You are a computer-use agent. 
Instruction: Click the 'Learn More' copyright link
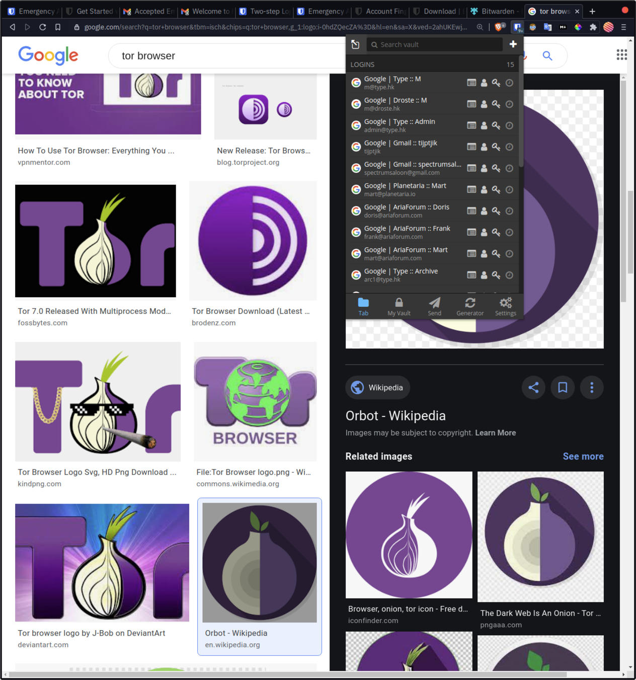[496, 433]
